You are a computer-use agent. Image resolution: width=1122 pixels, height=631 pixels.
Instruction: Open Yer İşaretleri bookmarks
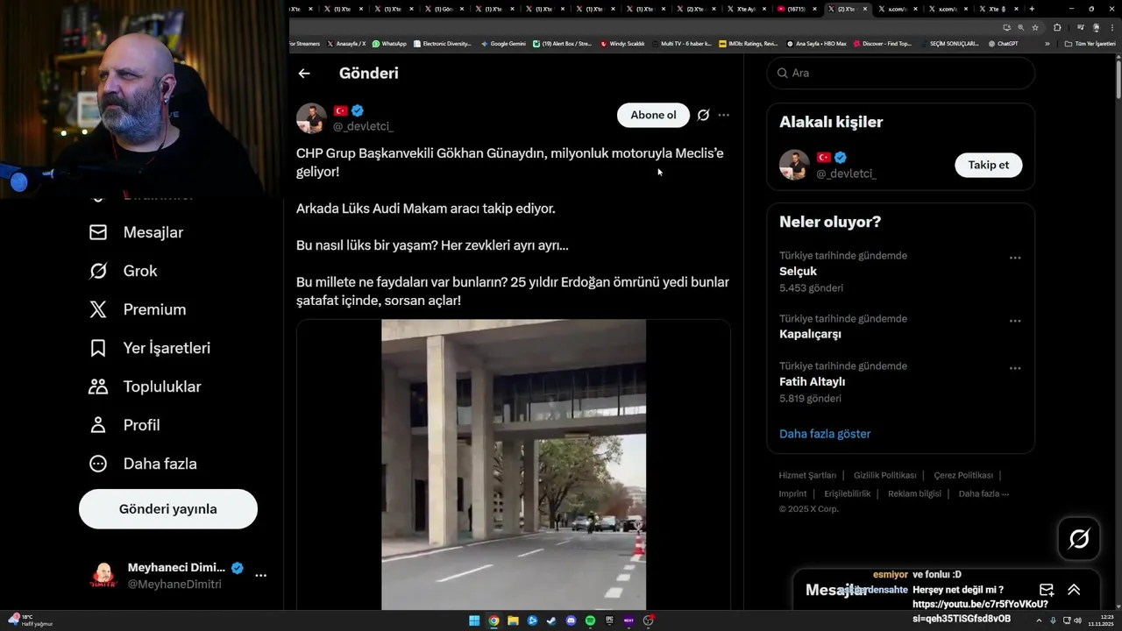(150, 348)
